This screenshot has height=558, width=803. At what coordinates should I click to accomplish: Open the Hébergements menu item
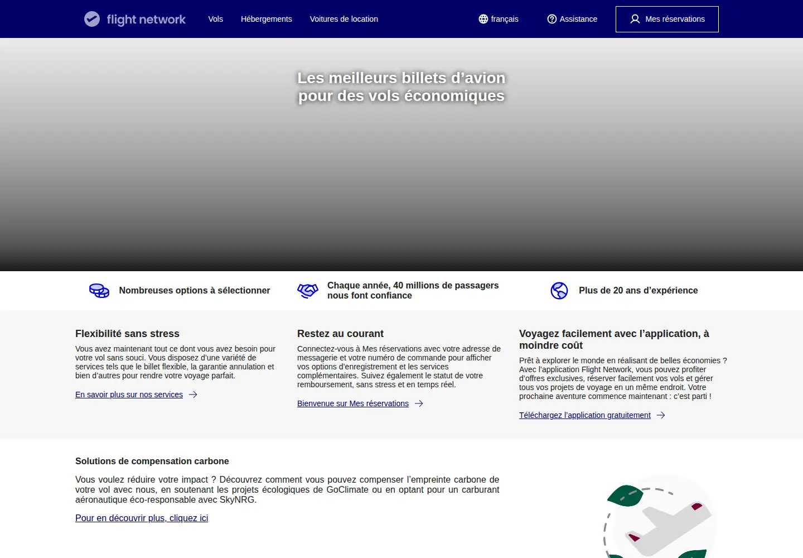(x=267, y=19)
